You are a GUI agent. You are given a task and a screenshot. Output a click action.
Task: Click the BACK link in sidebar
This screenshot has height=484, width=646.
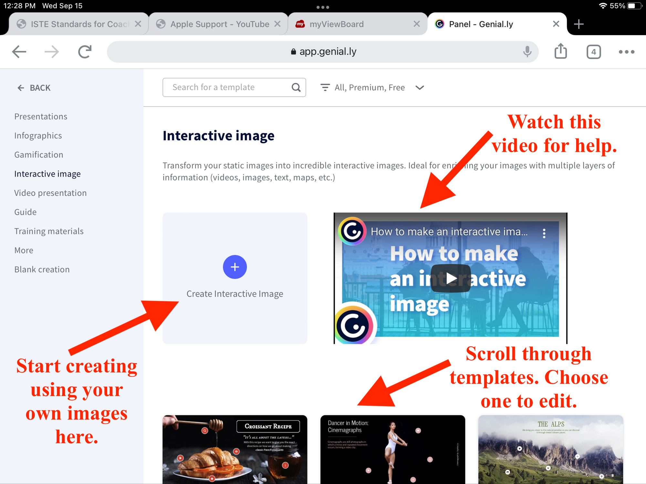(x=34, y=88)
